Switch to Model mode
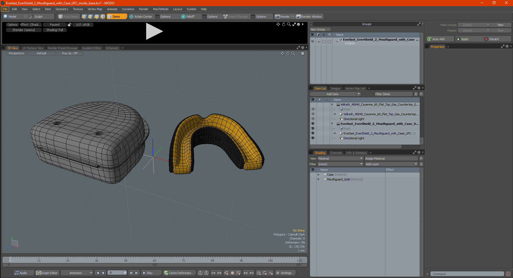 15,17
